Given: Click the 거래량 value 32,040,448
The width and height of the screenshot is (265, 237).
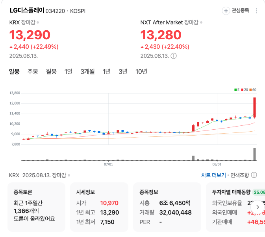Looking at the screenshot, I should click(176, 212).
